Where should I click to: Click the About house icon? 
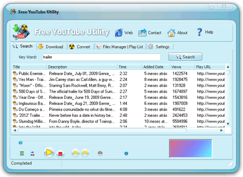pyautogui.click(x=171, y=33)
